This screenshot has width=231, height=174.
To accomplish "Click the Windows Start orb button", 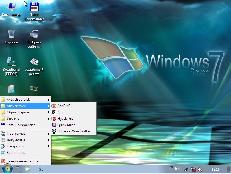I will click(x=7, y=169).
